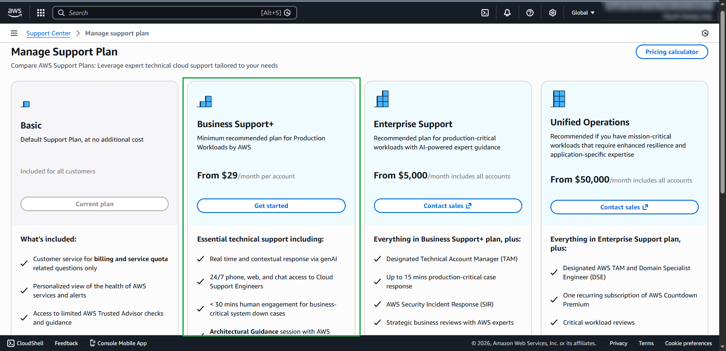Image resolution: width=726 pixels, height=351 pixels.
Task: Click checkmark beside 'AWS Security Incident Response'
Action: click(378, 304)
